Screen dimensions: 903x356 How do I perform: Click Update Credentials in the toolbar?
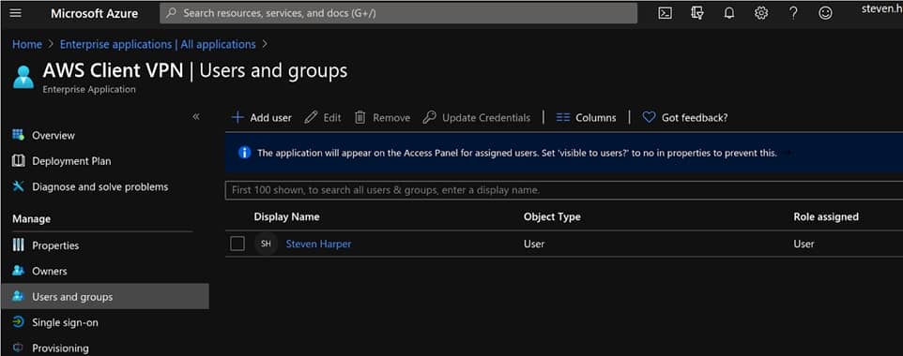476,117
